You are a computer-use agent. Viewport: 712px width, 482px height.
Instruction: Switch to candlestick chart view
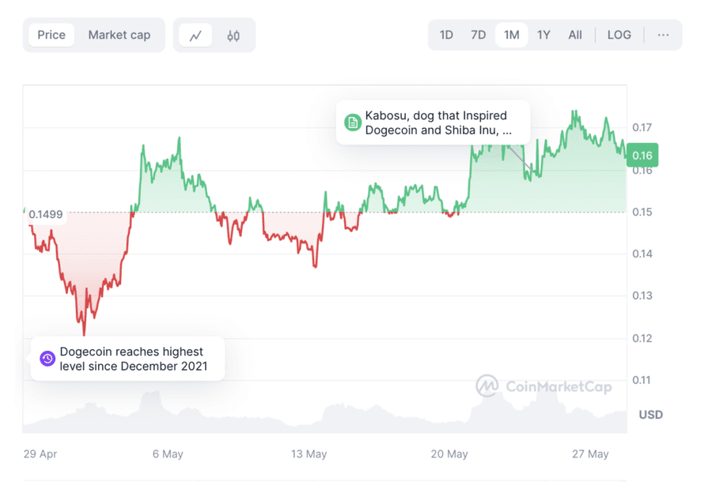point(233,35)
